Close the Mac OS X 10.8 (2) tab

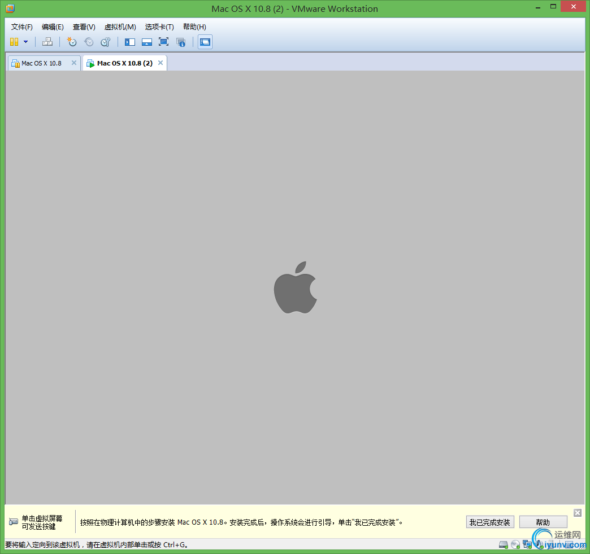pos(160,63)
